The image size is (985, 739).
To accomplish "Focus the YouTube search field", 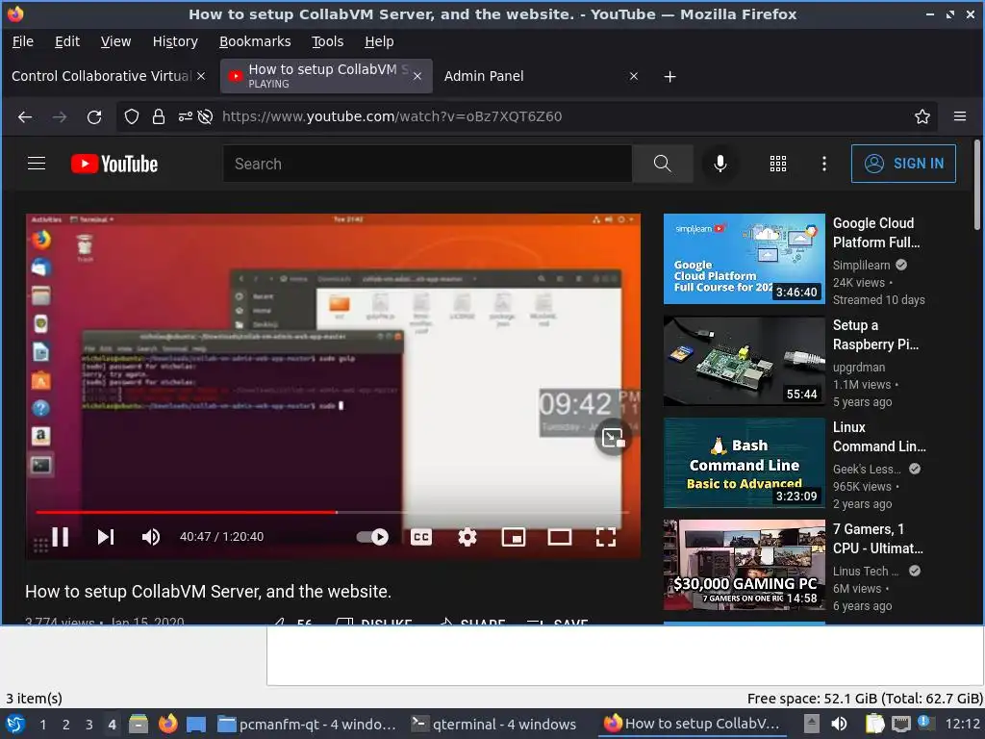I will [x=427, y=164].
